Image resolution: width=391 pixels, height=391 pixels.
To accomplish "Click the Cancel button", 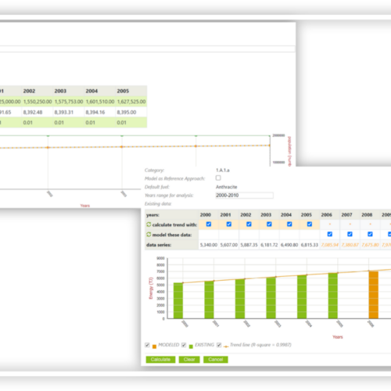I will tap(216, 360).
